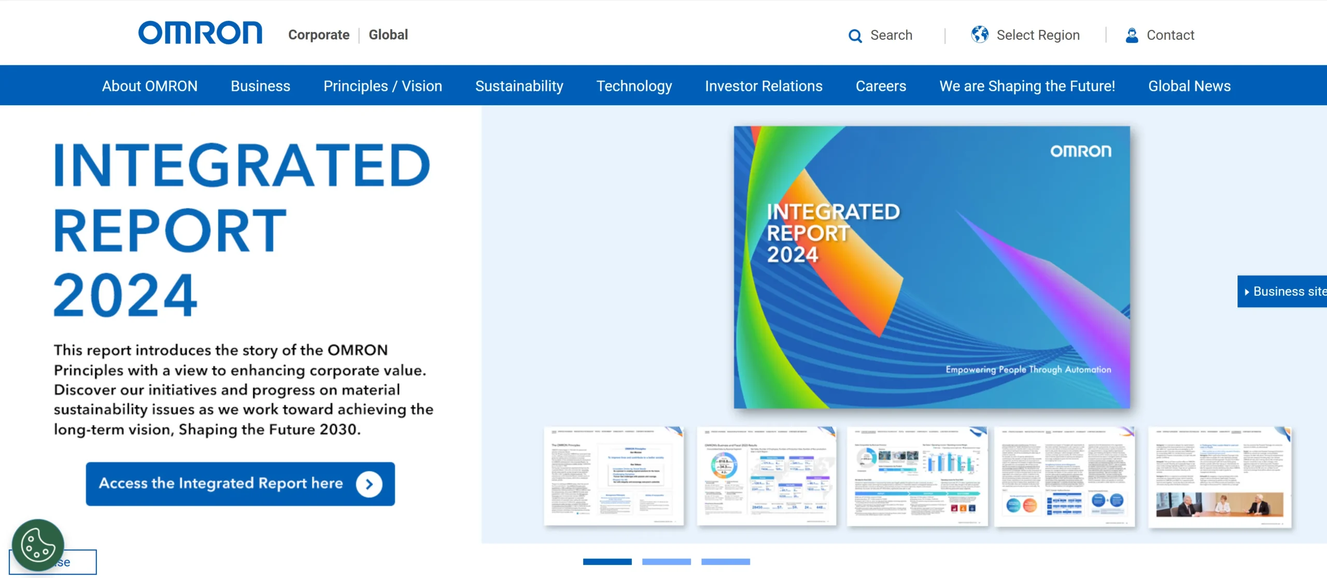
Task: Open Select Region link
Action: pyautogui.click(x=1038, y=35)
